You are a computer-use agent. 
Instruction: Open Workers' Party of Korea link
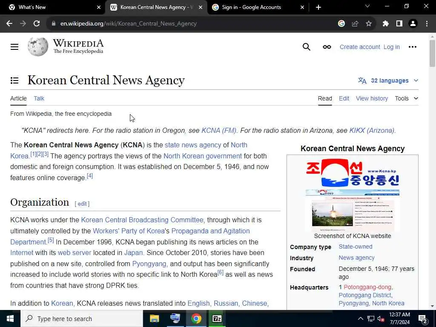tap(129, 231)
